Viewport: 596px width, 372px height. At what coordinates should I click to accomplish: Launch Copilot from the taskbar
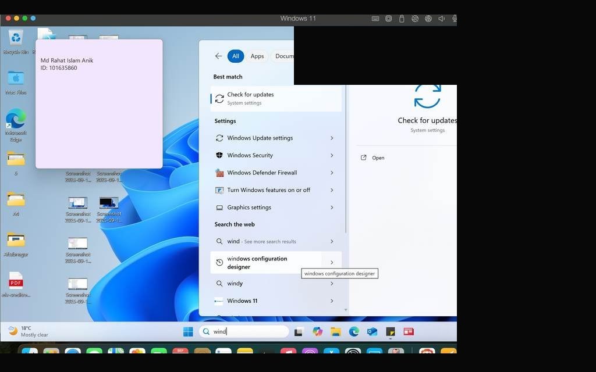[x=317, y=332]
